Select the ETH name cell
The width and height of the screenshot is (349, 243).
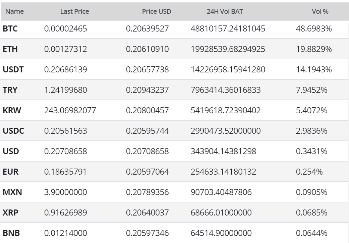pyautogui.click(x=10, y=49)
